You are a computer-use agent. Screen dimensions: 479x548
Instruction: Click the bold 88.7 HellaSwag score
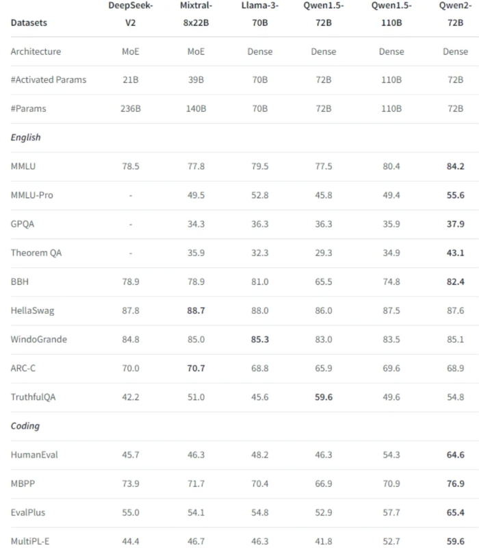pyautogui.click(x=196, y=311)
